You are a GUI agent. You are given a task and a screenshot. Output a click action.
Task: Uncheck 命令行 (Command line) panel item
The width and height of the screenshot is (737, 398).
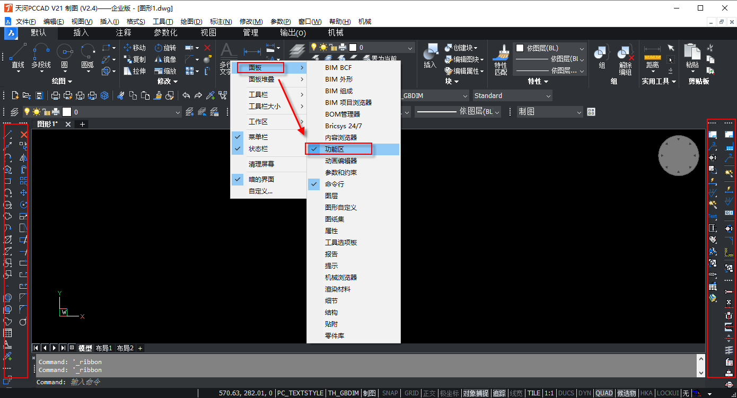353,184
